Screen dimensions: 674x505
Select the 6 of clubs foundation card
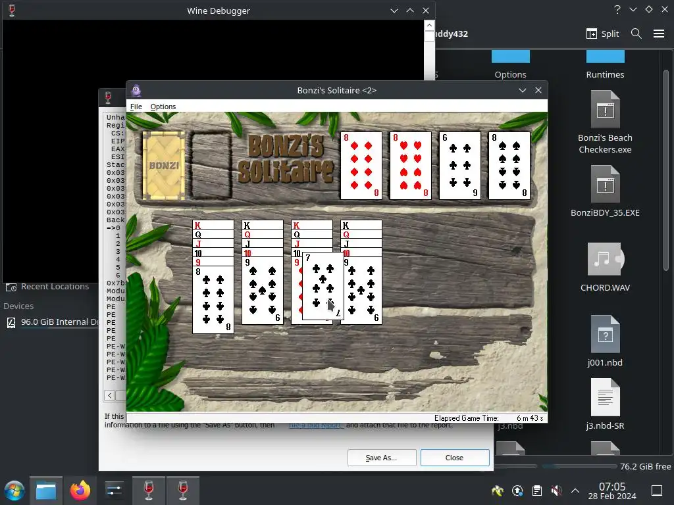tap(460, 165)
